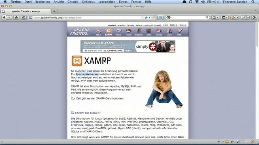Click the wrench toolbar button at far right
This screenshot has width=259, height=145.
click(254, 17)
